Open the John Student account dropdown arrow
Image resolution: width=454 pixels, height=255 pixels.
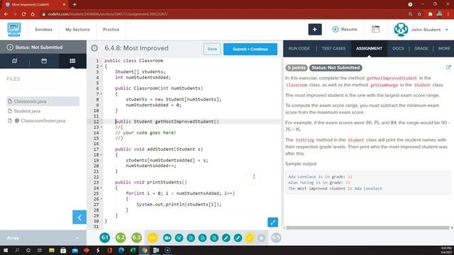pyautogui.click(x=447, y=30)
